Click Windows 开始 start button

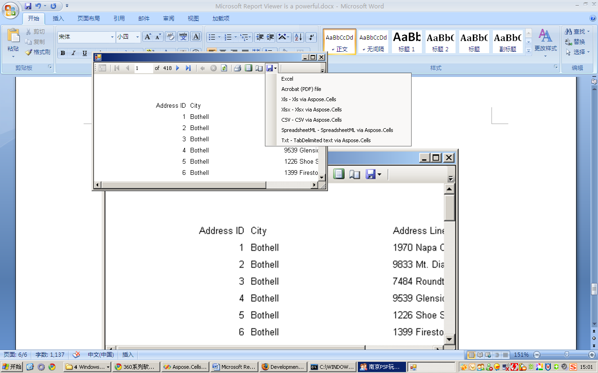[x=12, y=367]
